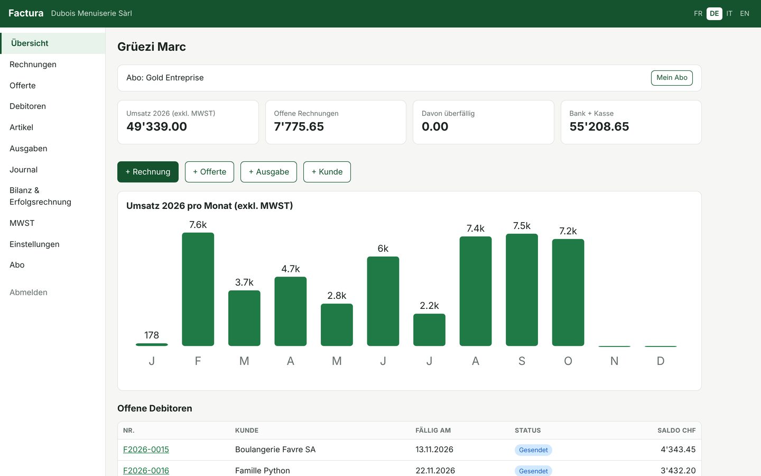
Task: Click the February 7.6k bar
Action: pos(198,289)
